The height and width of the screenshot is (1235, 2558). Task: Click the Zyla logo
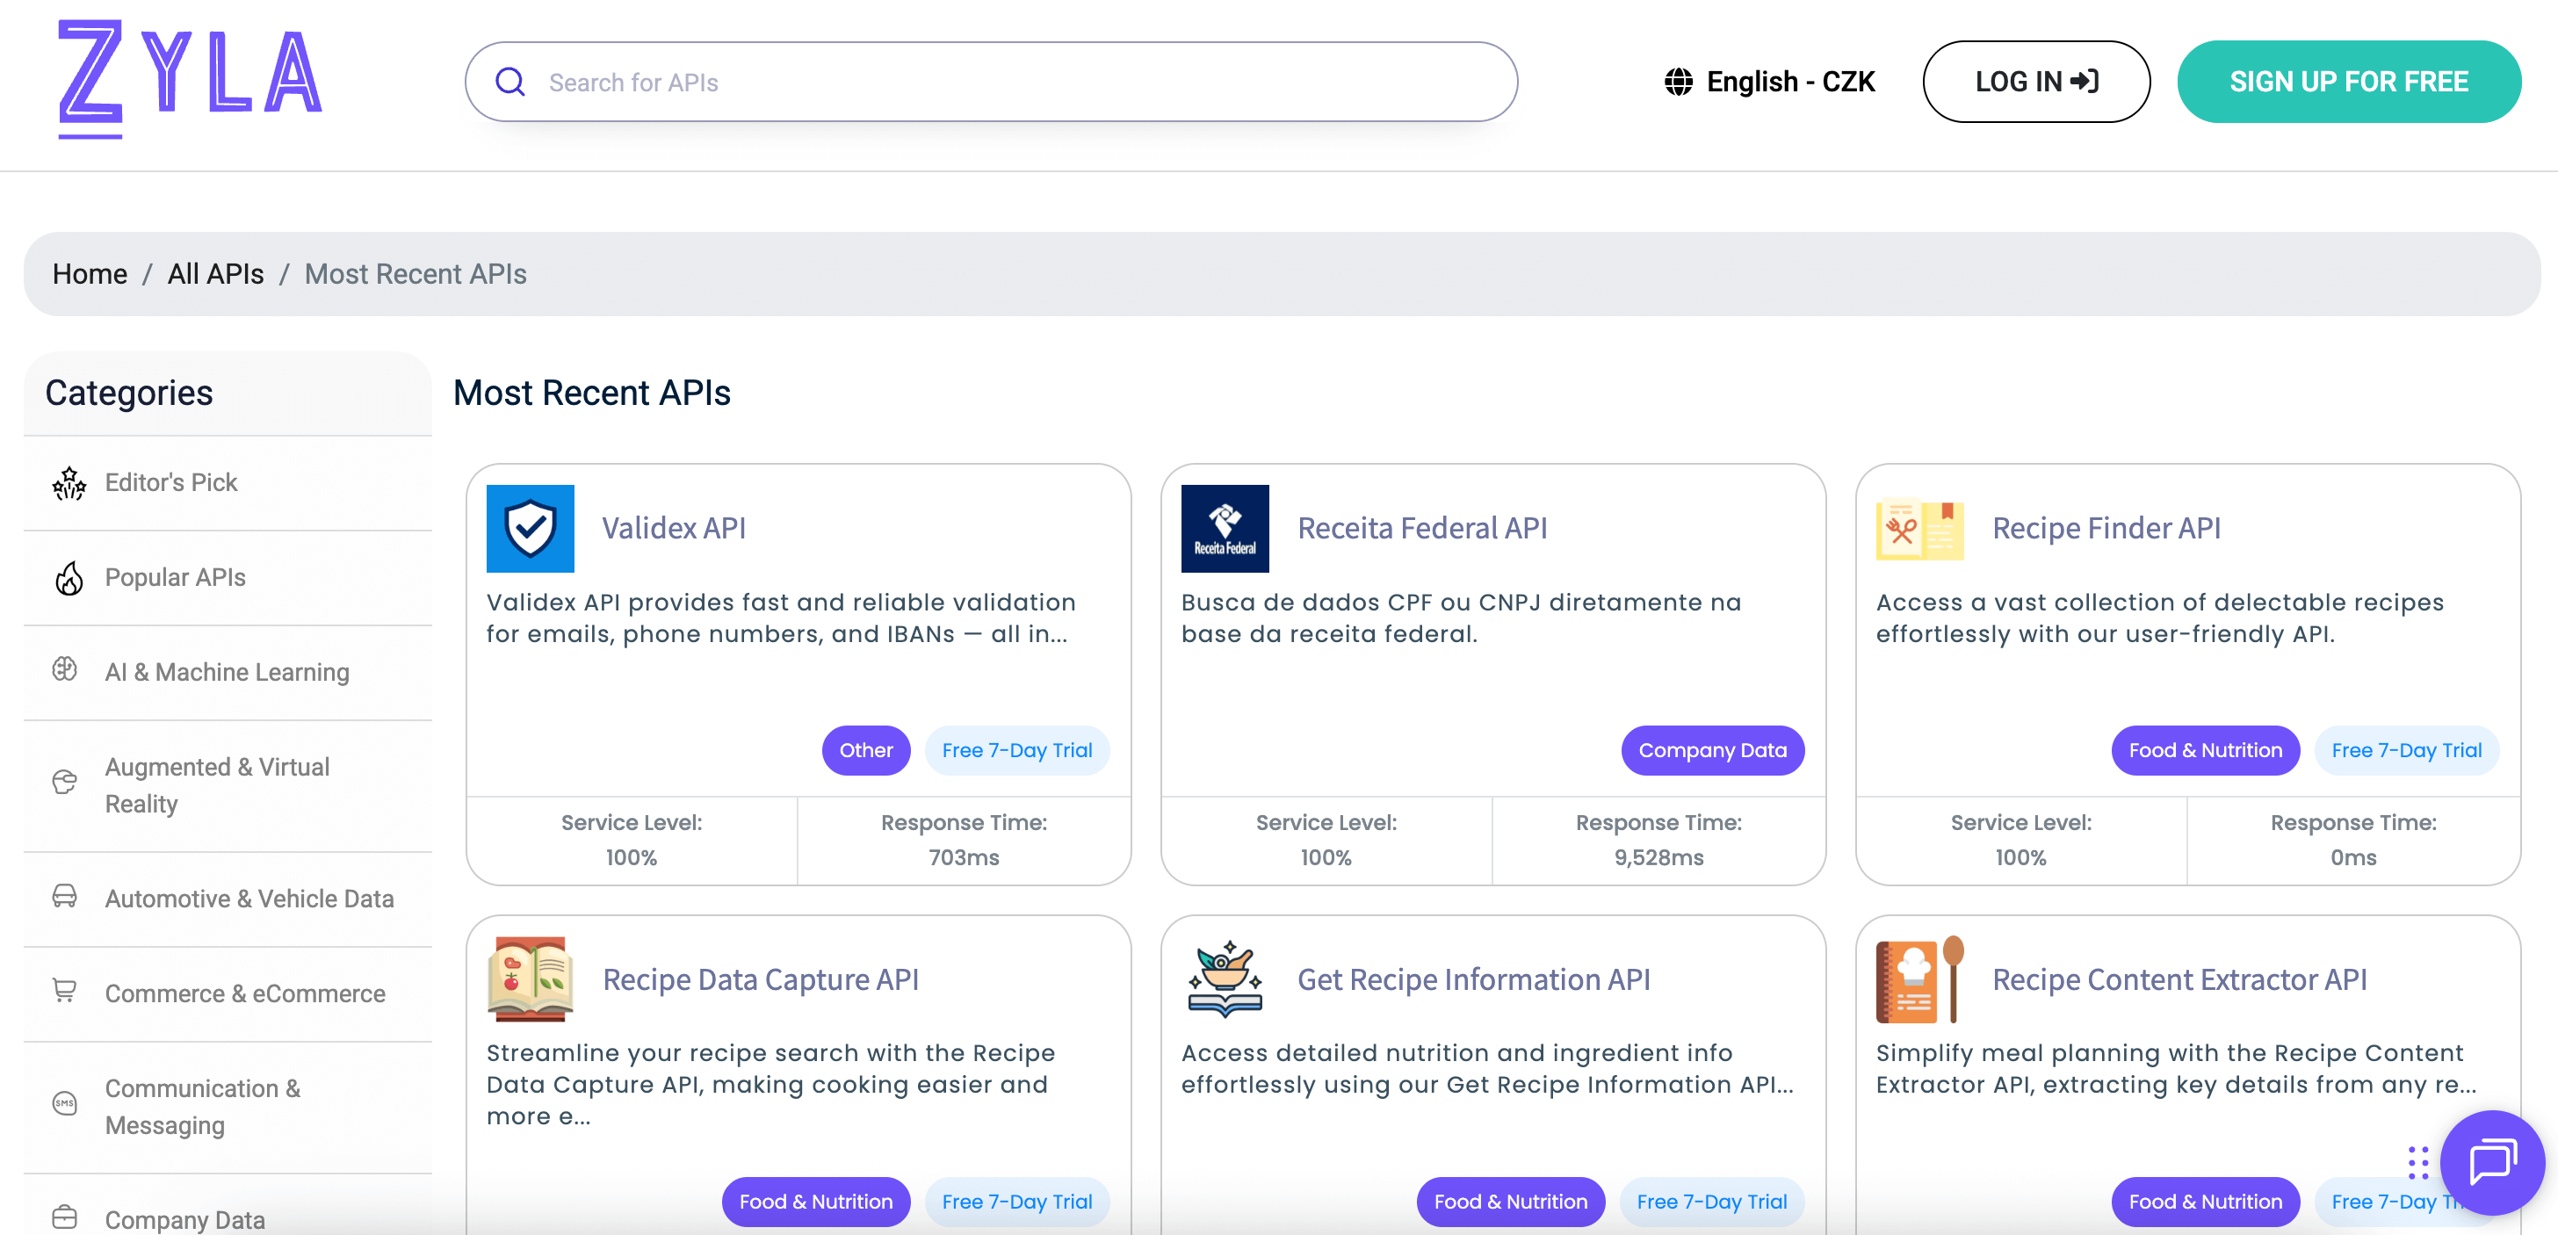tap(189, 82)
